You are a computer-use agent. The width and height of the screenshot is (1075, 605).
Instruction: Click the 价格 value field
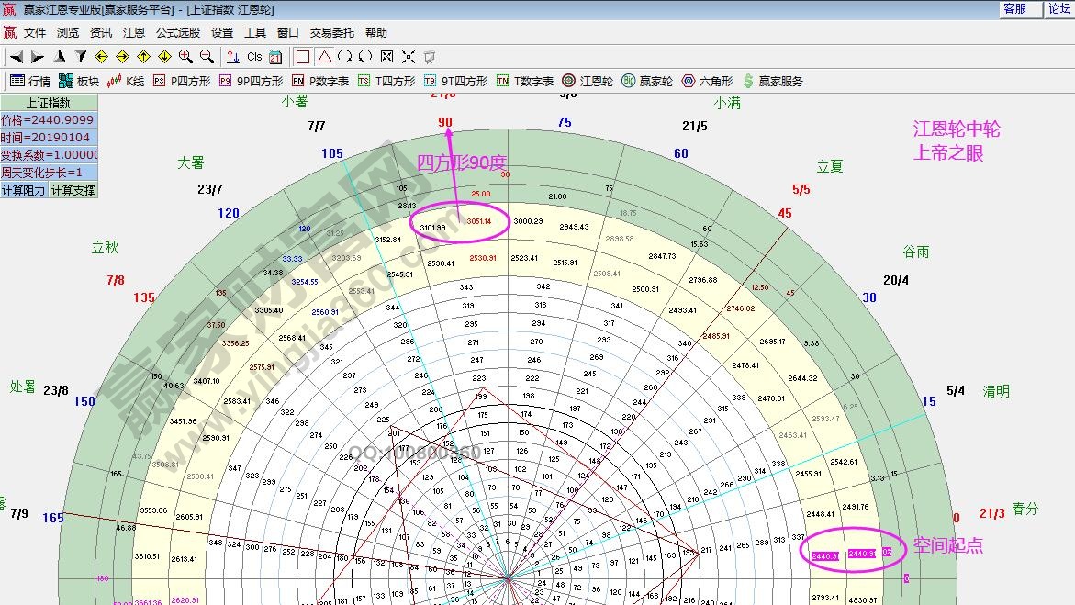[48, 120]
